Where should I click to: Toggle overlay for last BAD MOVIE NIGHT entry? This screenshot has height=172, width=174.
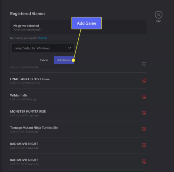point(144,161)
